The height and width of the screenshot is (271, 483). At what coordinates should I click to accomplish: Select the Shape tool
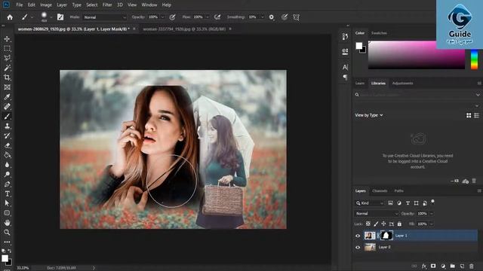pyautogui.click(x=7, y=213)
